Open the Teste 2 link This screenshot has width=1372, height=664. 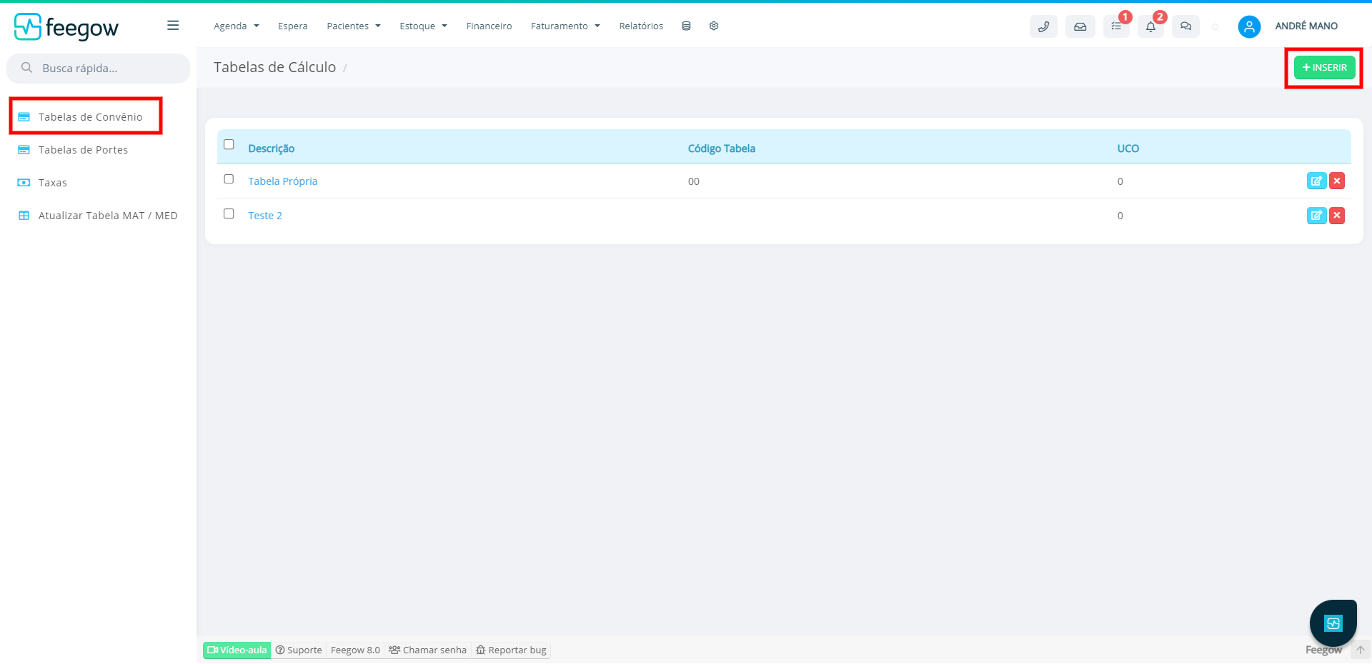coord(265,216)
